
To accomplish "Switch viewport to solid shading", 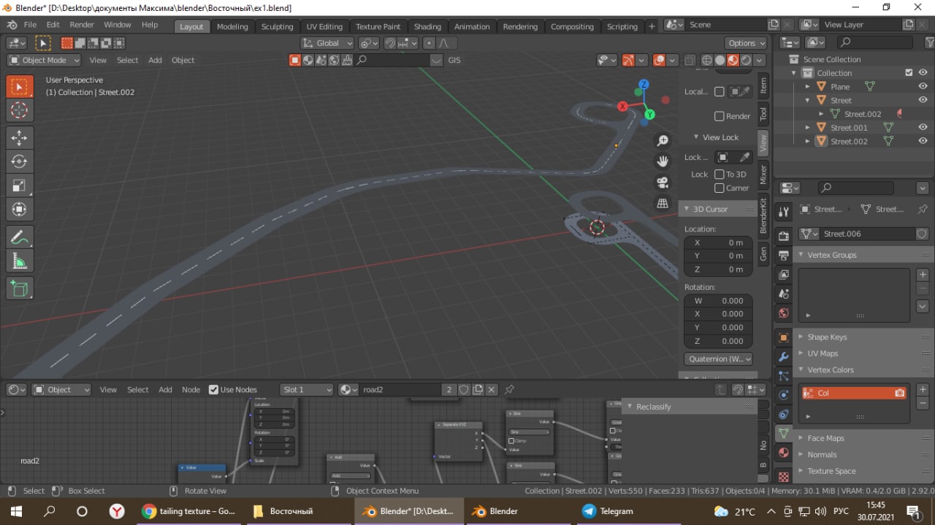I will (720, 61).
